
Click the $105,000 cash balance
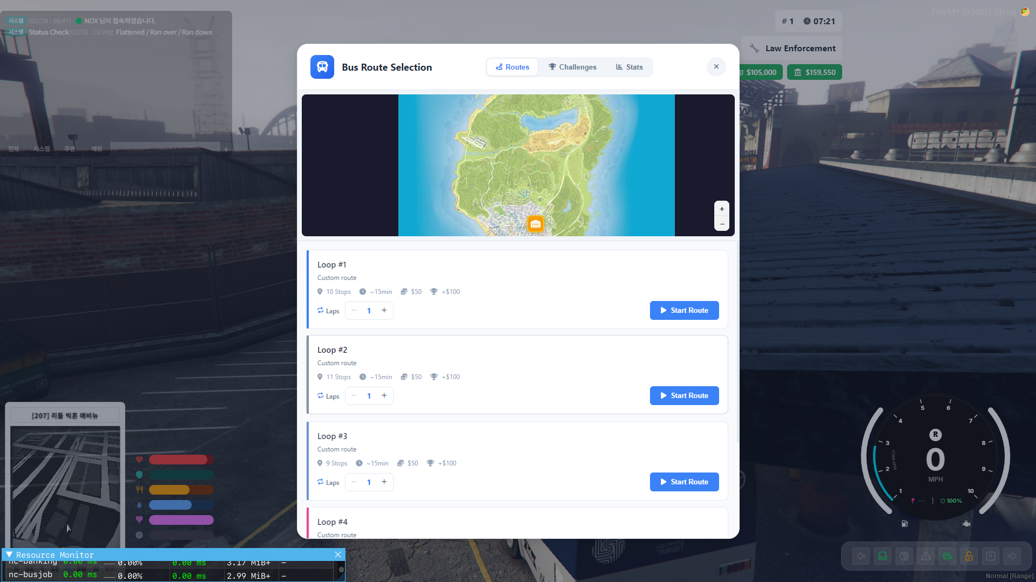point(761,72)
